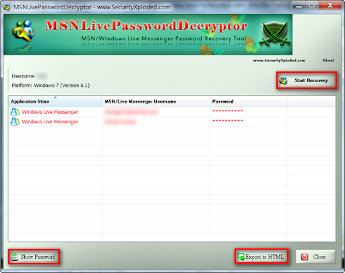Click the Start Recovery button
This screenshot has width=345, height=273.
click(x=307, y=80)
